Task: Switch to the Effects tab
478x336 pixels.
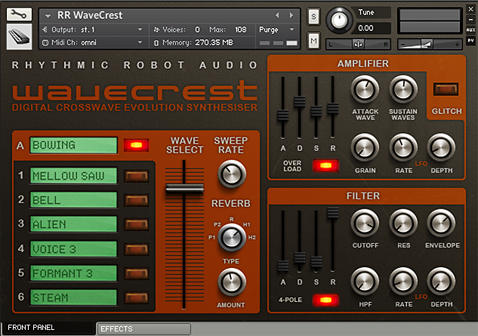Action: 143,329
